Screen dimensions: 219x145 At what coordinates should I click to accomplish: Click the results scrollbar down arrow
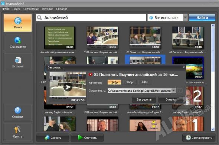(213, 129)
